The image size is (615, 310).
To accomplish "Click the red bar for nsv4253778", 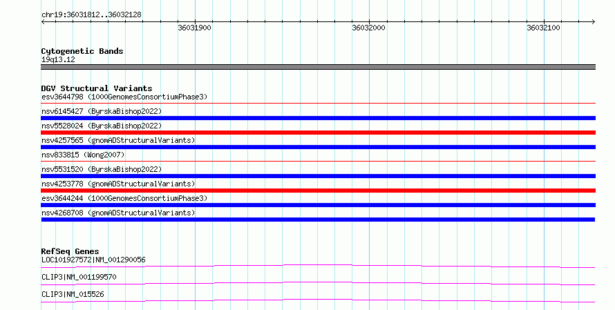I will pos(318,191).
